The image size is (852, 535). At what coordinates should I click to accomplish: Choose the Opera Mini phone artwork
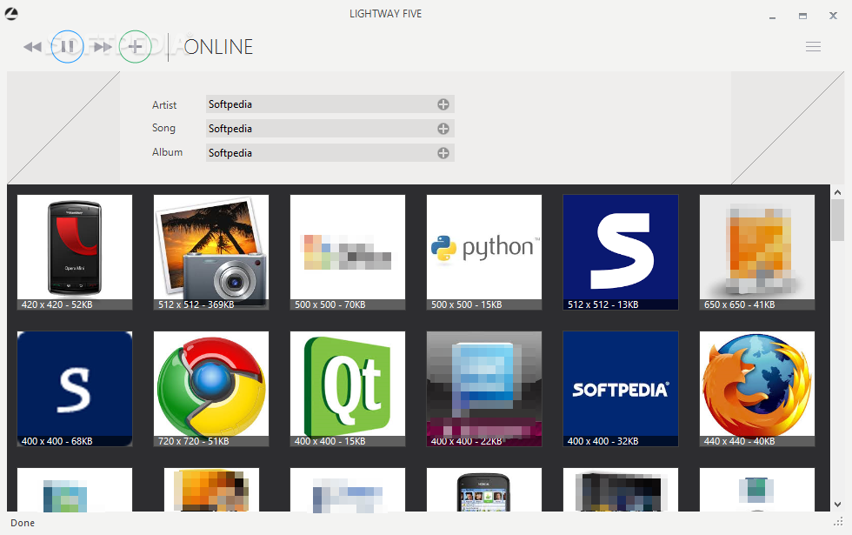coord(74,248)
